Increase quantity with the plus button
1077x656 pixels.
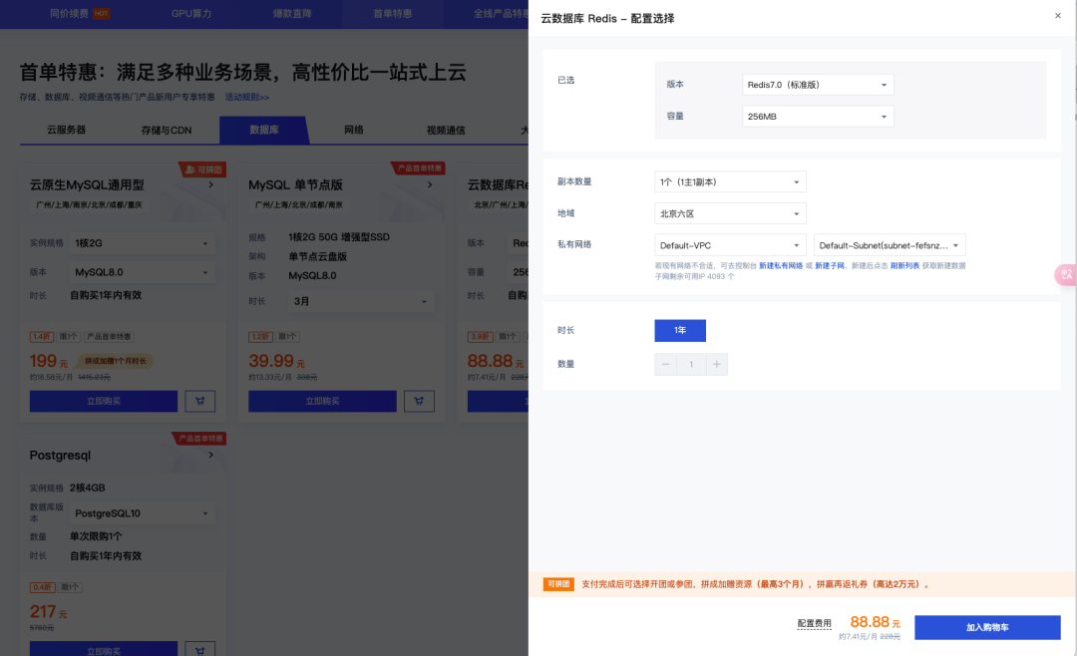[716, 364]
